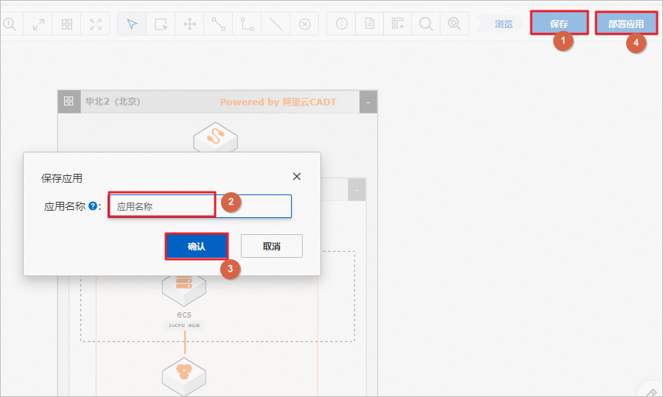Viewport: 663px width, 397px height.
Task: Click the tag search magnifier icon
Action: [454, 24]
